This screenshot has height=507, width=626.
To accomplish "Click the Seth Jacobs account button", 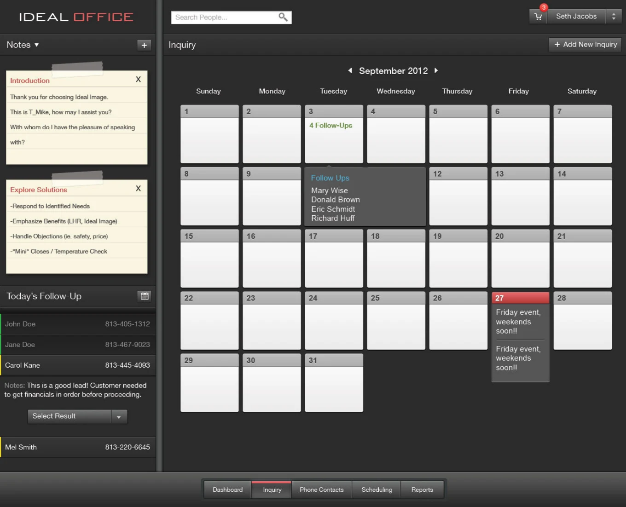I will coord(576,17).
